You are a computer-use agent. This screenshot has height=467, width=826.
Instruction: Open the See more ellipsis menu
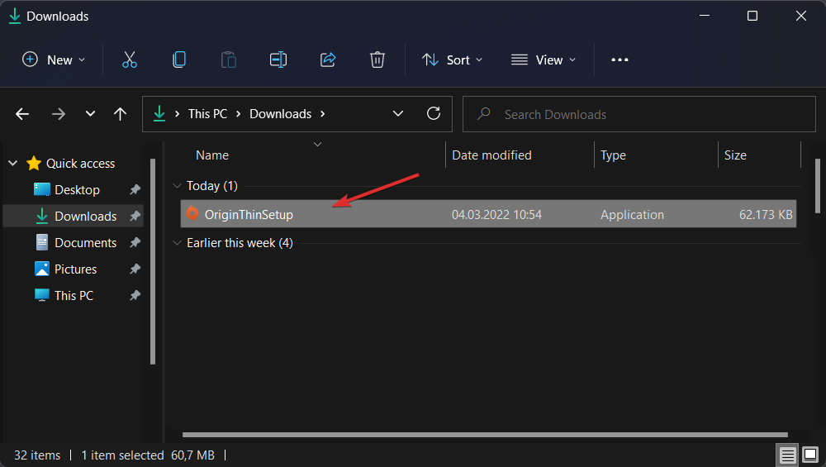click(619, 60)
